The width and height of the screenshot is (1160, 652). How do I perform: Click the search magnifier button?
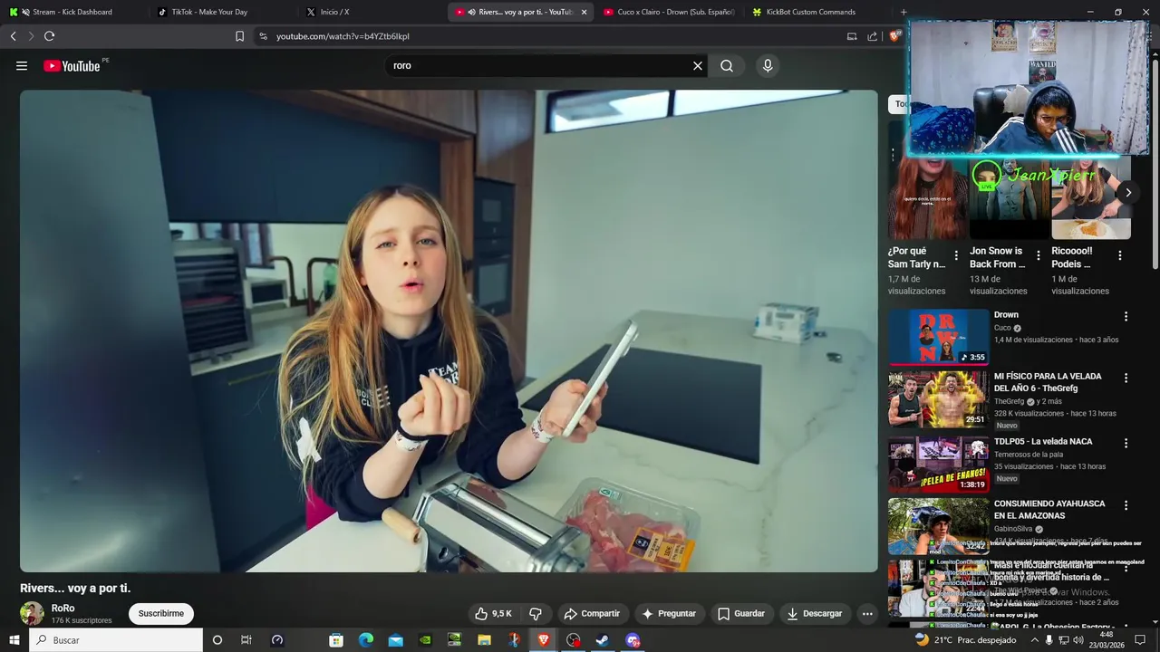727,66
